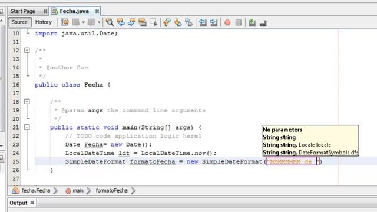Shift Line Left icon

point(203,22)
